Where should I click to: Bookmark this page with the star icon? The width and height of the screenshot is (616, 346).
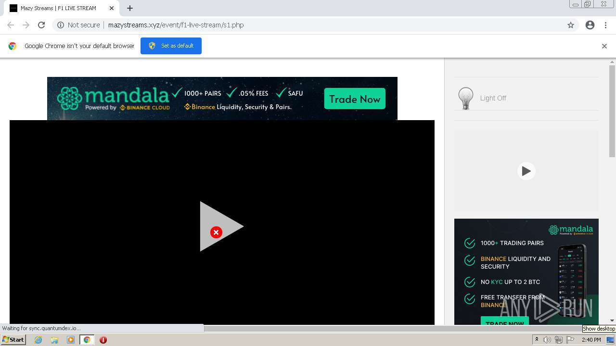[571, 25]
